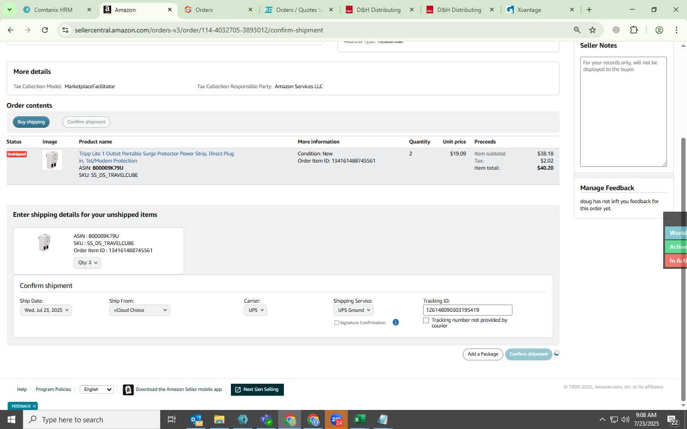Open the Ship From vCloud Choice dropdown
The height and width of the screenshot is (429, 687).
coord(140,310)
